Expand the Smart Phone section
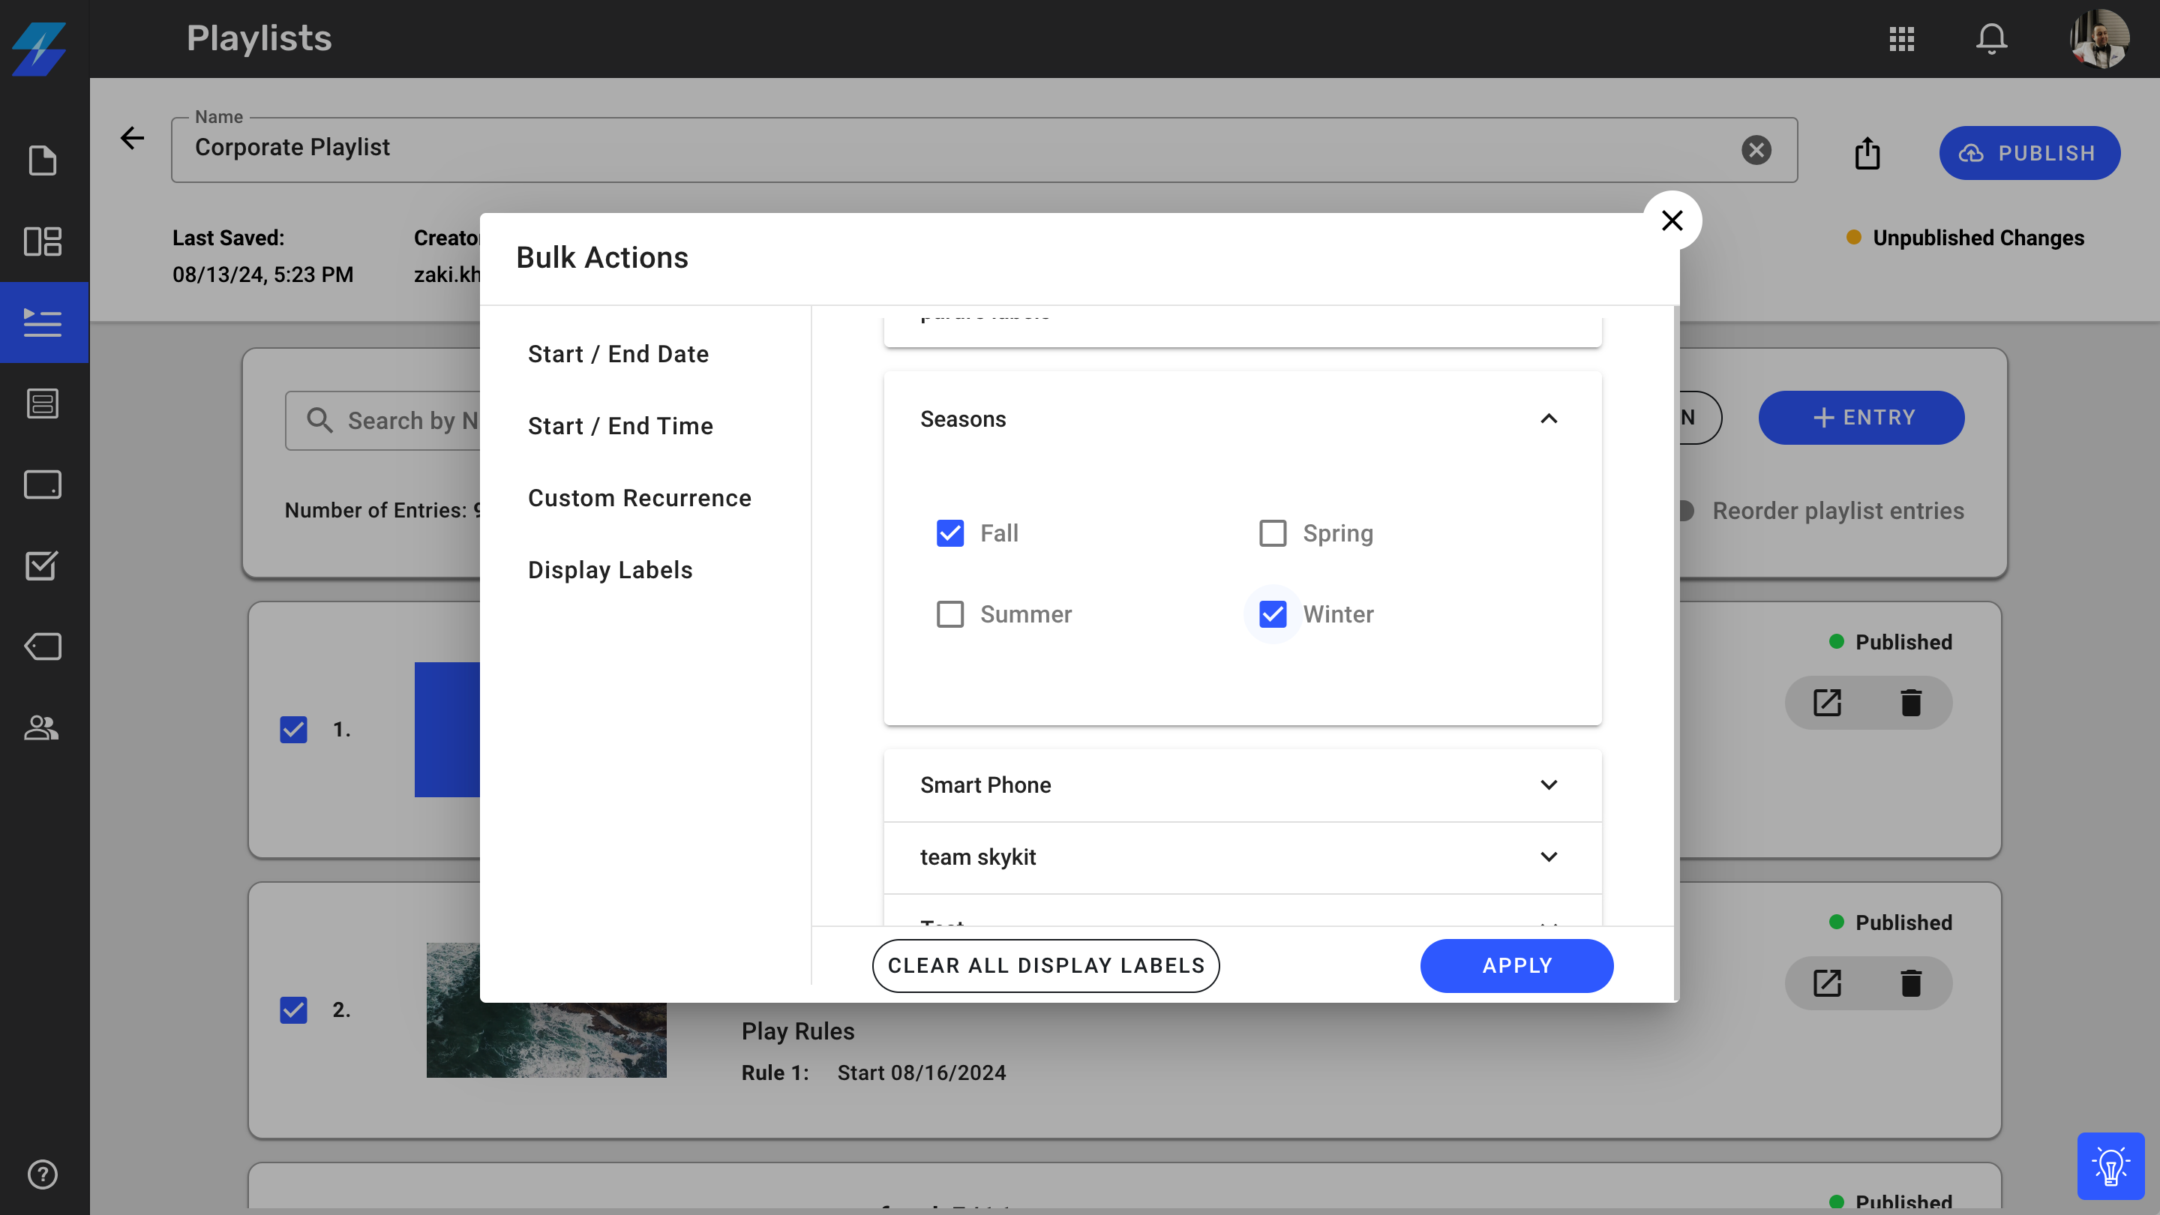This screenshot has height=1215, width=2160. point(1243,784)
